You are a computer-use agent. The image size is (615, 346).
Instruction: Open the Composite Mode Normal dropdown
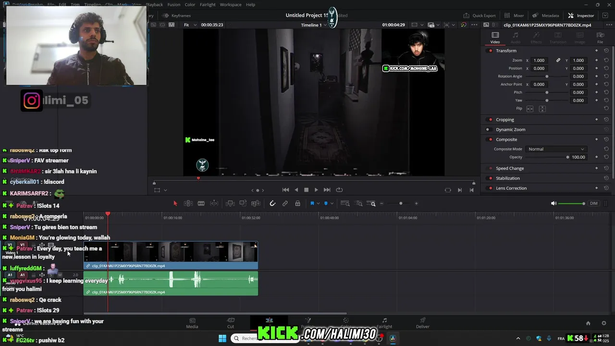coord(556,149)
